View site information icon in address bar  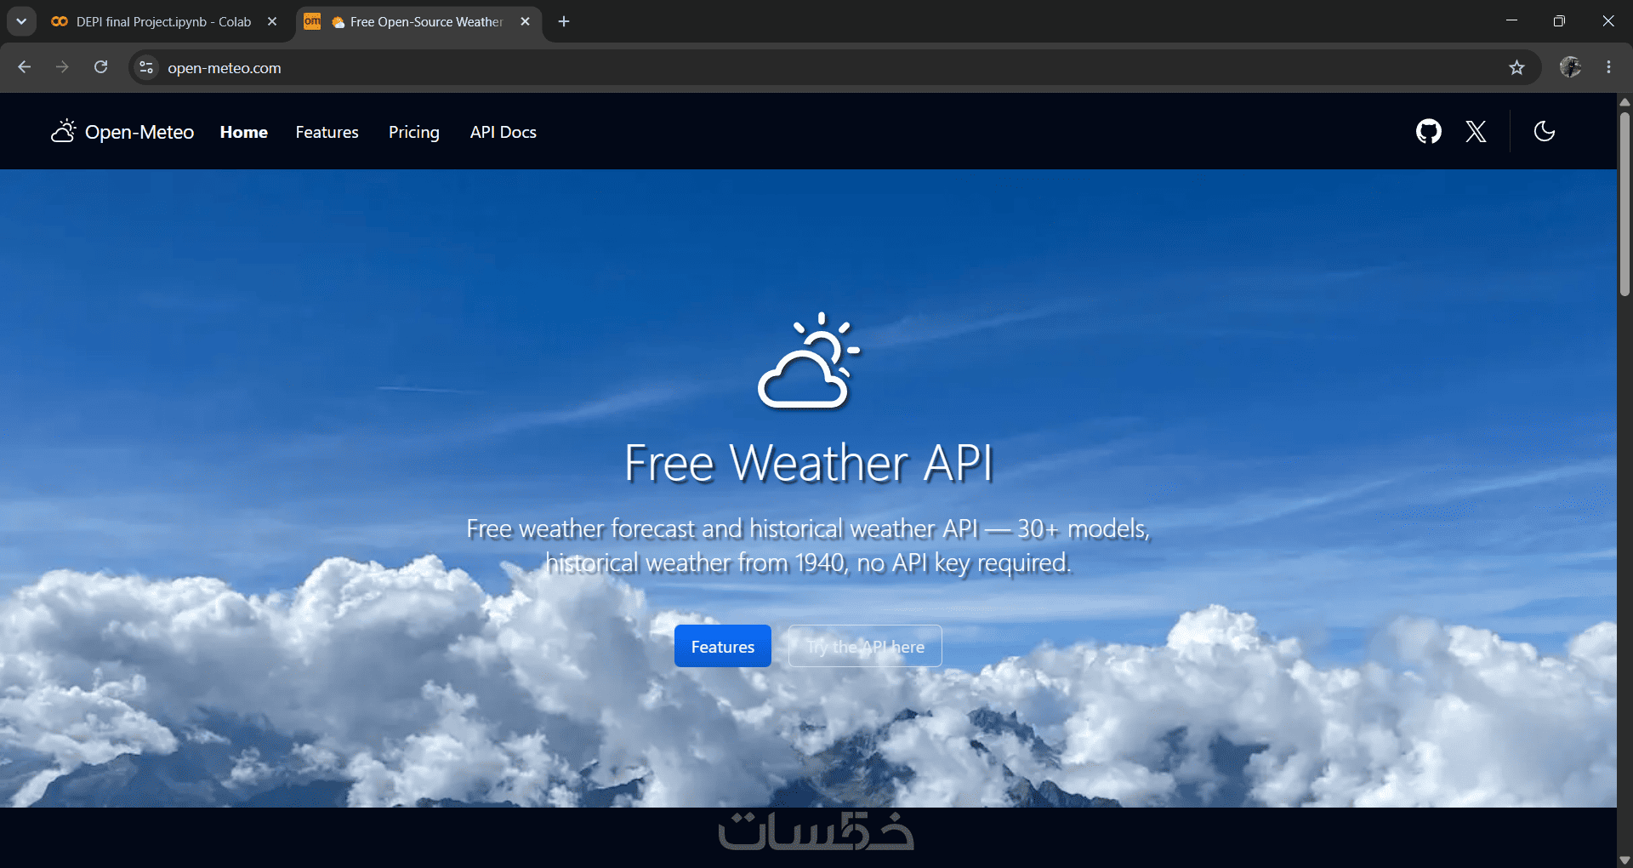tap(146, 67)
